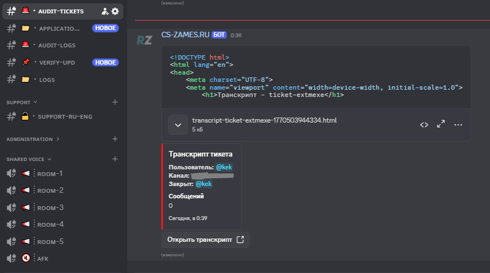Open the VERIFY-UPD channel
490x273 pixels.
56,62
